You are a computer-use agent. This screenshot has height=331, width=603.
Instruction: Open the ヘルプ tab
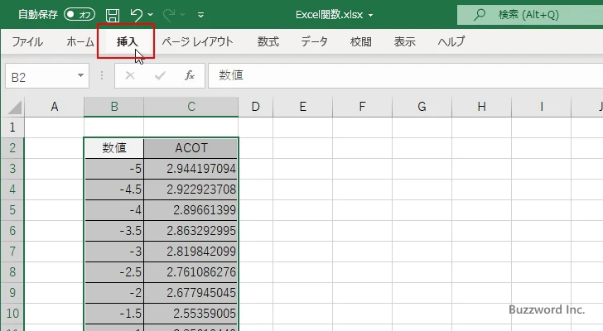451,41
